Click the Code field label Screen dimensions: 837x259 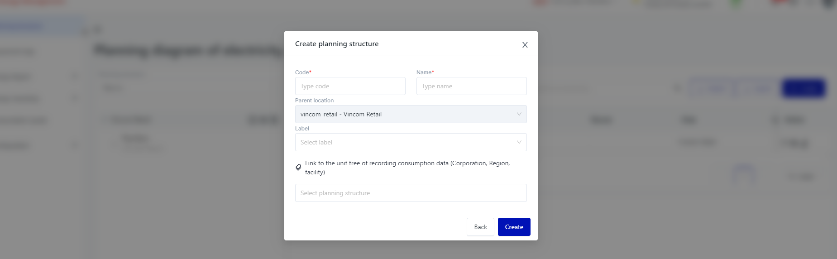(302, 72)
